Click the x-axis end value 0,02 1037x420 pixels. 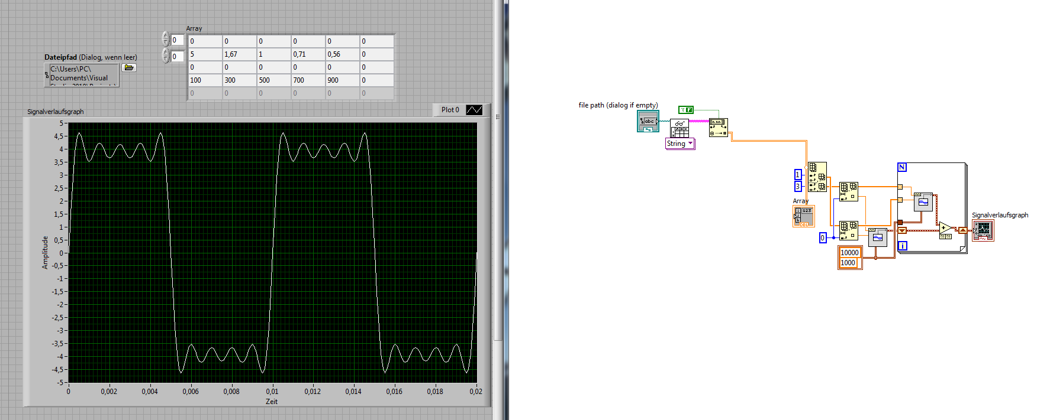[476, 392]
